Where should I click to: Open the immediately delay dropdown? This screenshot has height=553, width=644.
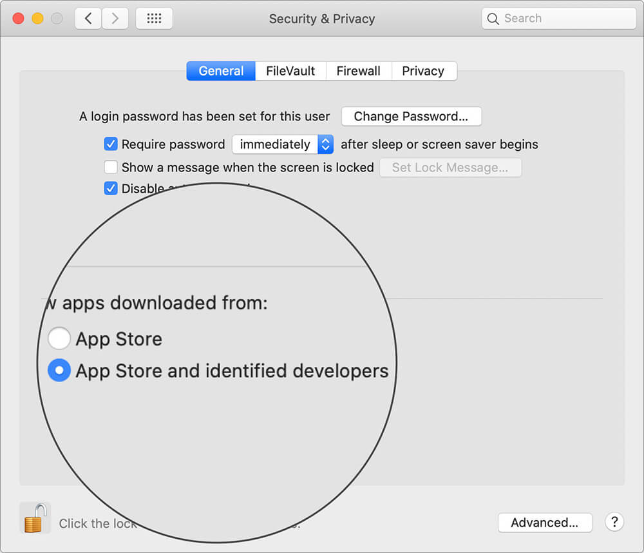tap(283, 144)
